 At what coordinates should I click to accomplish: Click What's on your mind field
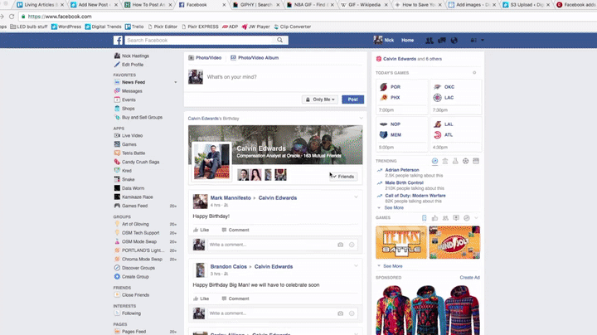[x=231, y=77]
